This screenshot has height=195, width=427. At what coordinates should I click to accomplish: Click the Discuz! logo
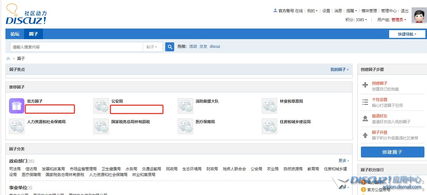26,15
